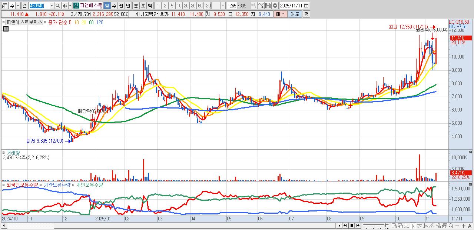Select the 30 interval button
Viewport: 474px width, 230px height.
(x=193, y=6)
